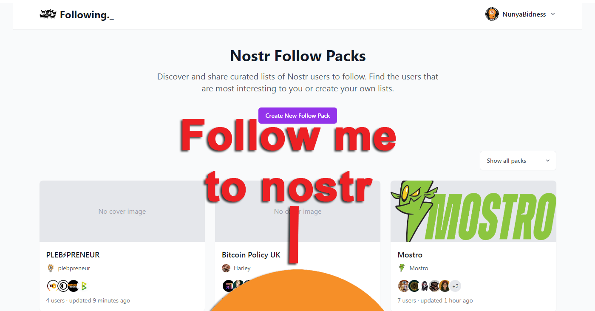The height and width of the screenshot is (311, 595).
Task: Expand the NunyaBidness account menu chevron
Action: 553,14
